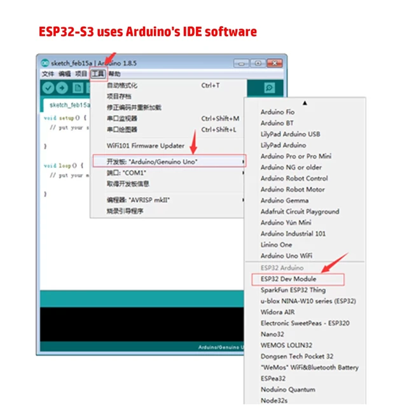Image resolution: width=407 pixels, height=407 pixels.
Task: Select Arduino Uno WiFi board
Action: [305, 256]
